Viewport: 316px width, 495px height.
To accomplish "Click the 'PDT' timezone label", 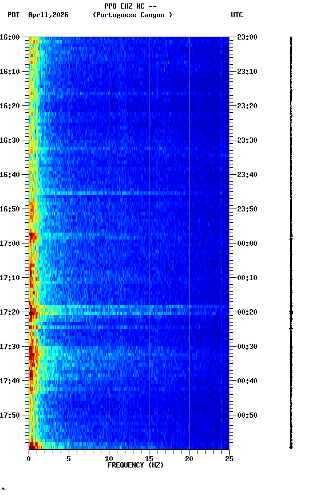I will 14,15.
